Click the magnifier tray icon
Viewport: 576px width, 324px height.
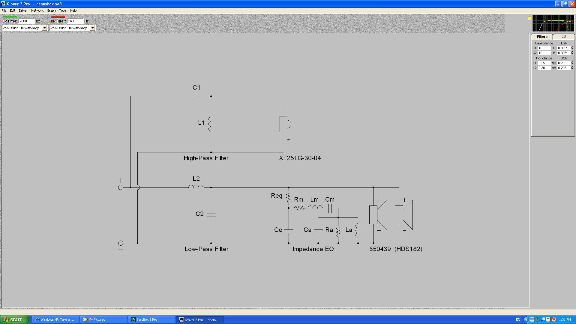[543, 319]
